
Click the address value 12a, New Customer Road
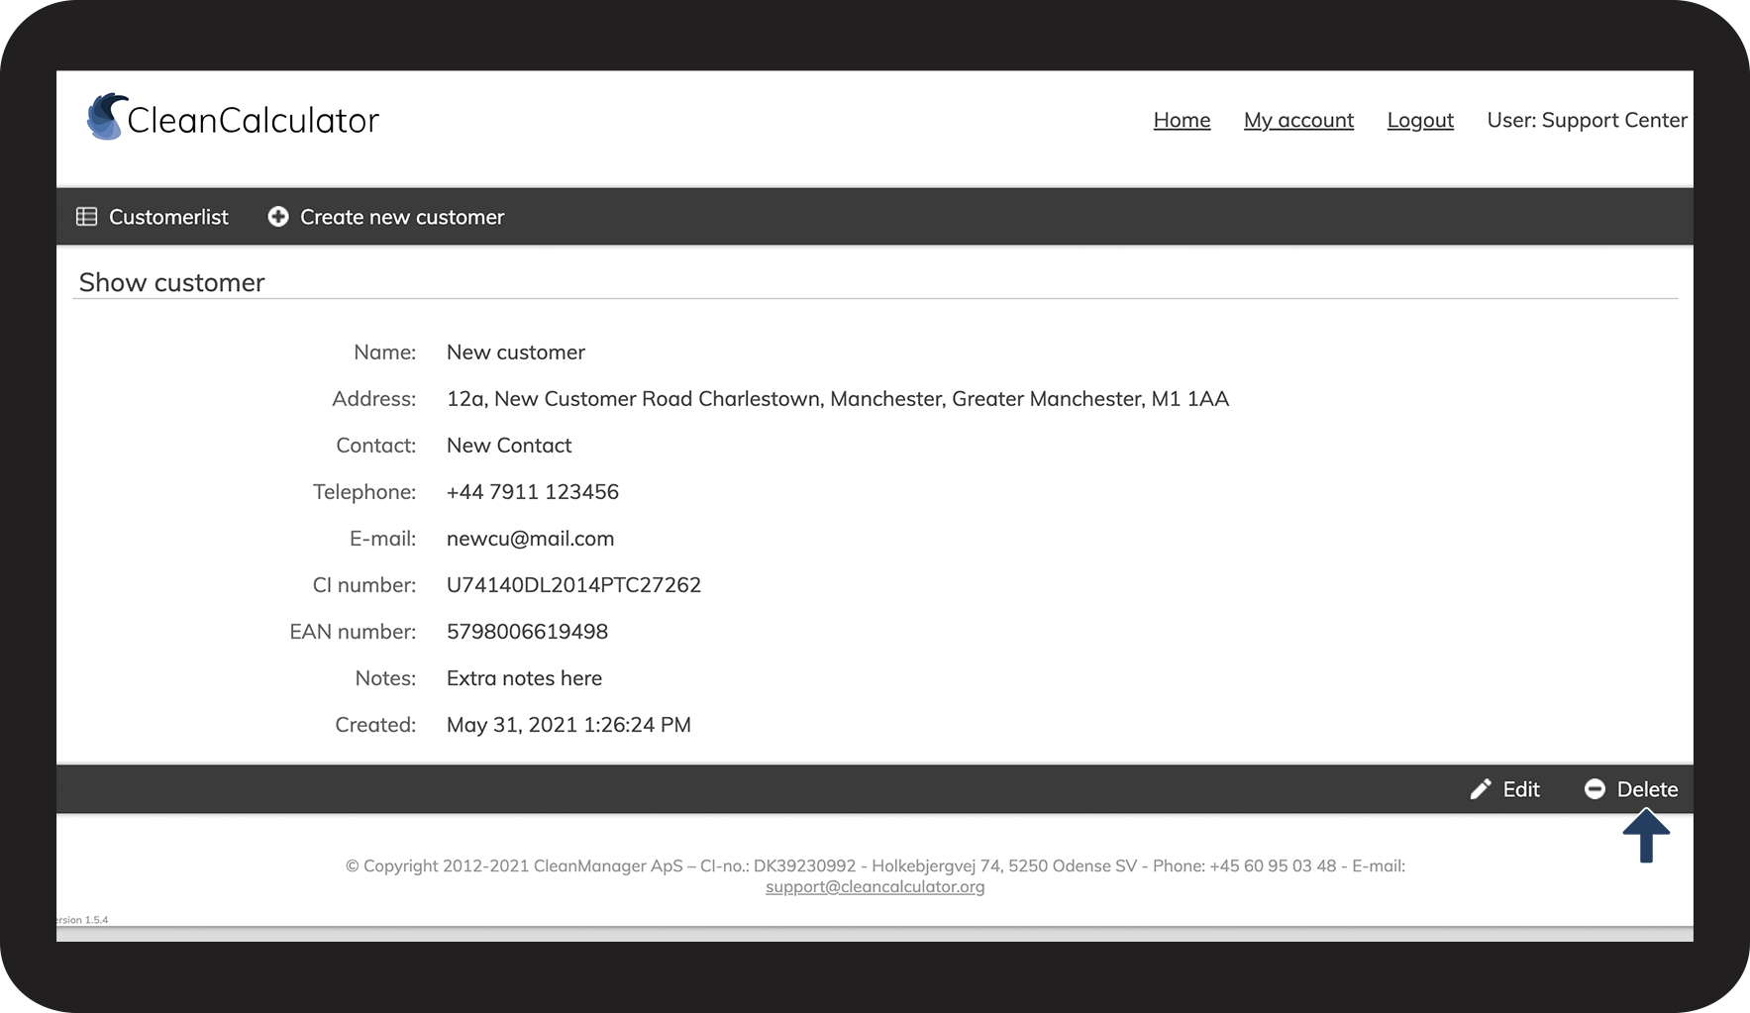click(838, 399)
